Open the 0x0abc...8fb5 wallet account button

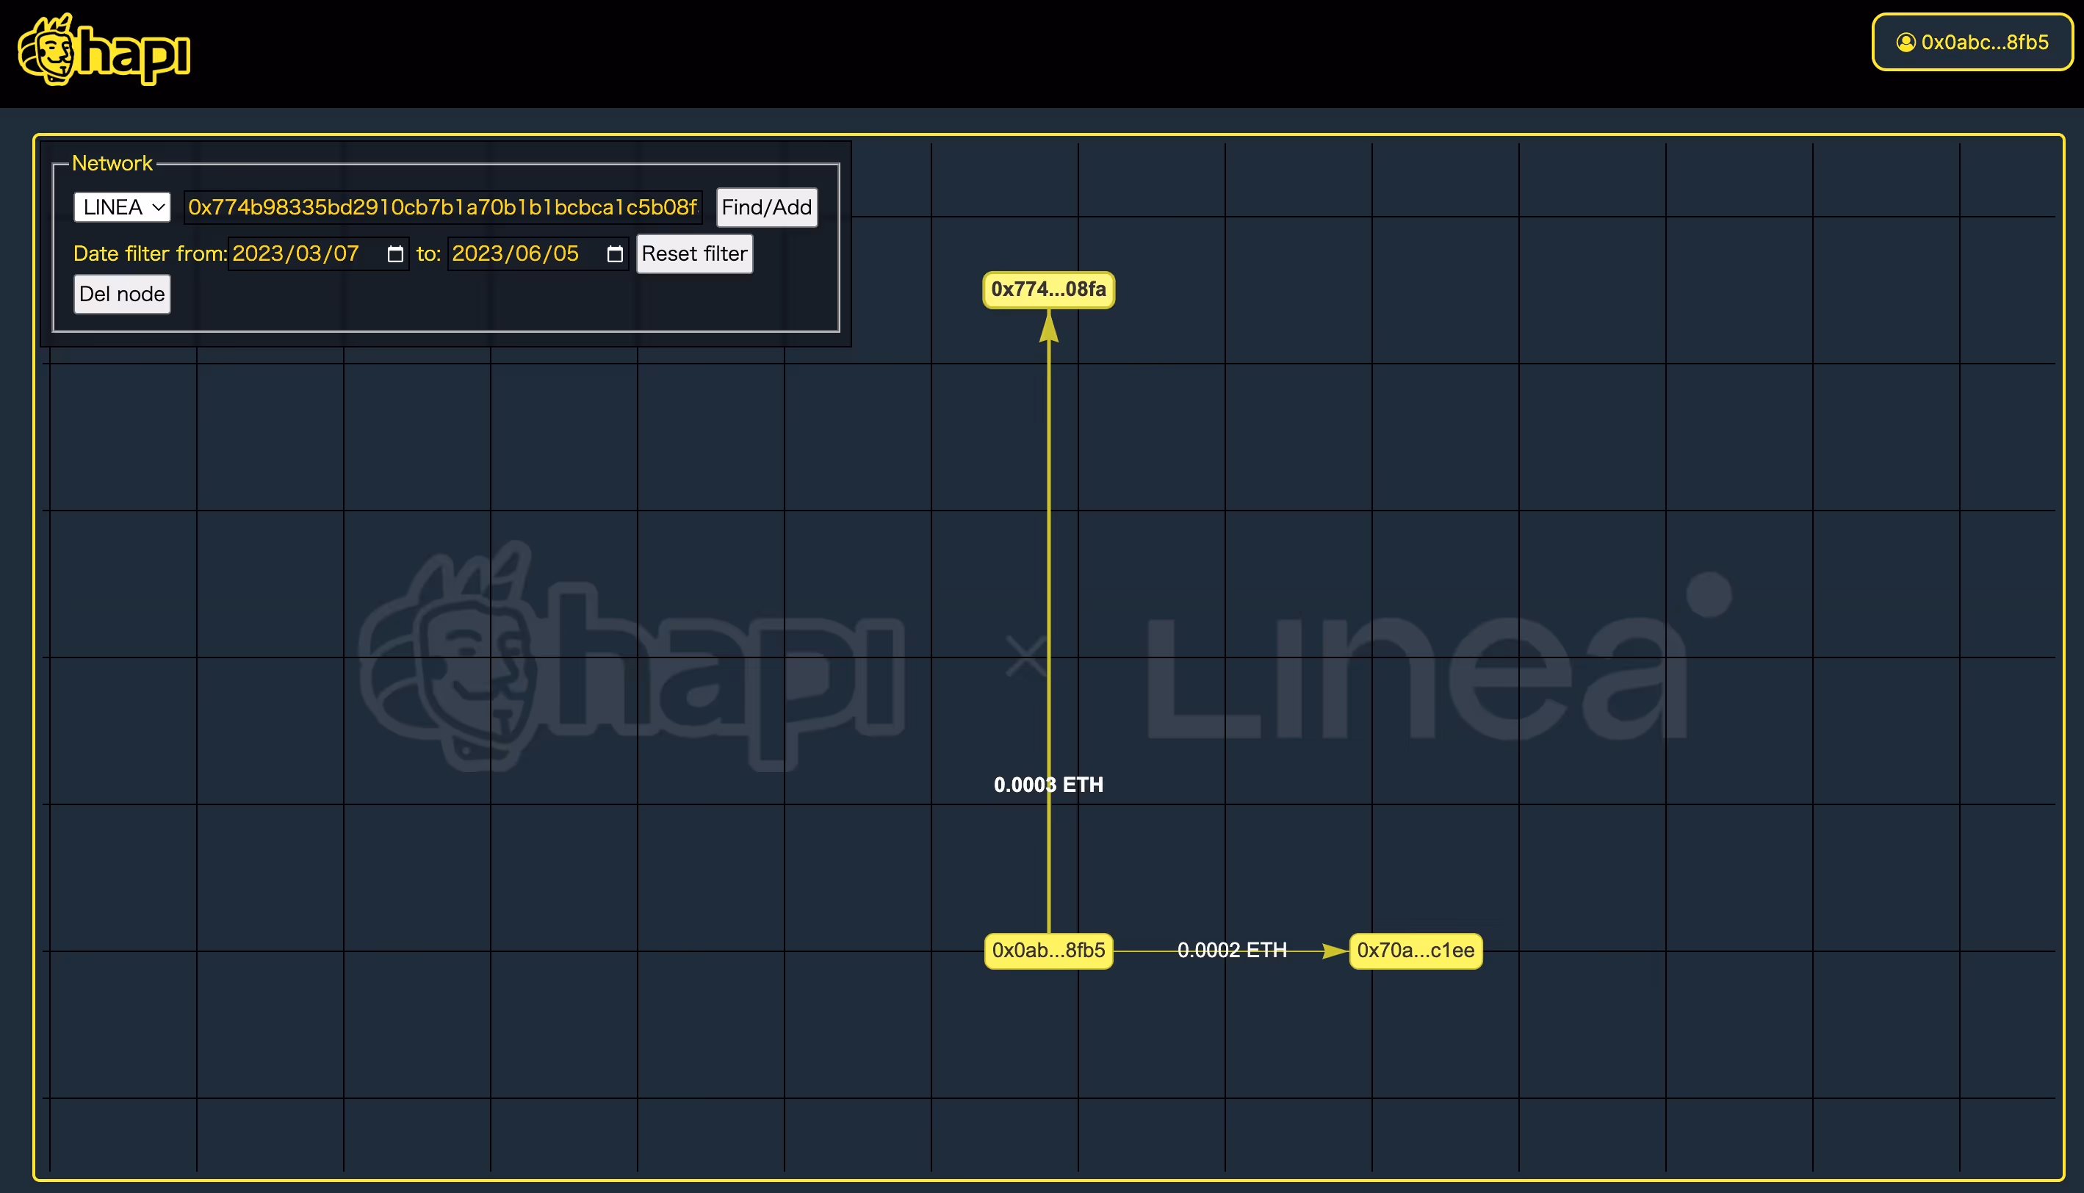tap(1972, 42)
